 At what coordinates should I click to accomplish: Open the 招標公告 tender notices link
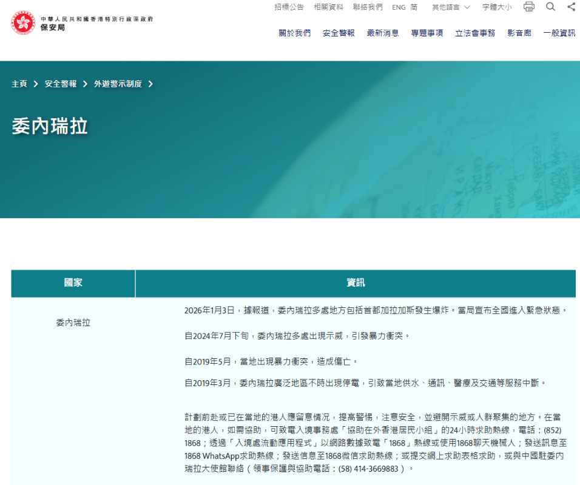coord(288,7)
